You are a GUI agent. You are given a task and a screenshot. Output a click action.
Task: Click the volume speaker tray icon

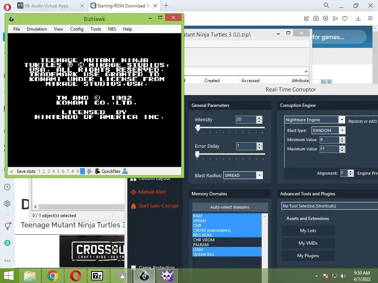point(343,276)
